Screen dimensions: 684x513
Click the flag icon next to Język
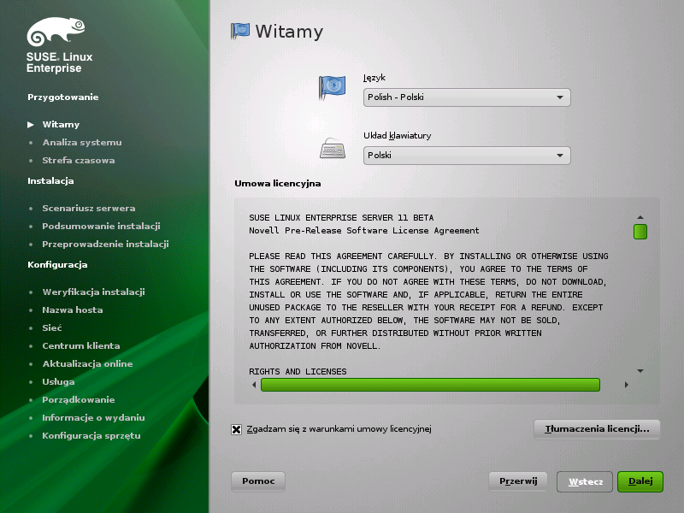click(332, 87)
